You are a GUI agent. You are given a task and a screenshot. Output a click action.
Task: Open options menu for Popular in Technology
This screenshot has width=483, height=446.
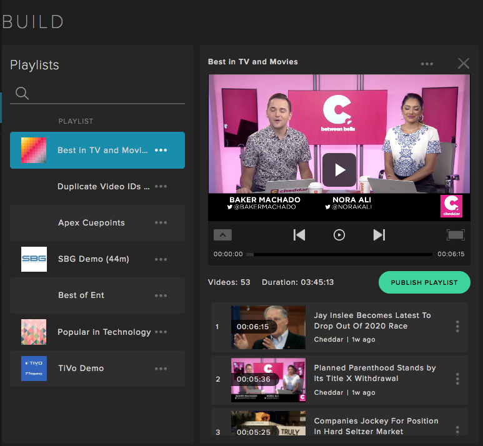(161, 332)
